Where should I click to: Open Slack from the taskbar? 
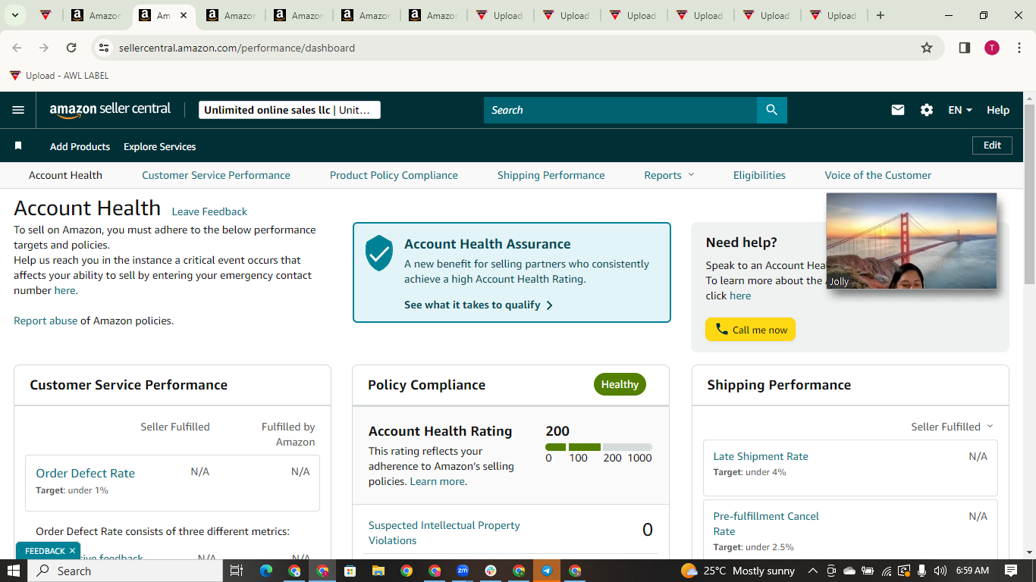[x=491, y=571]
